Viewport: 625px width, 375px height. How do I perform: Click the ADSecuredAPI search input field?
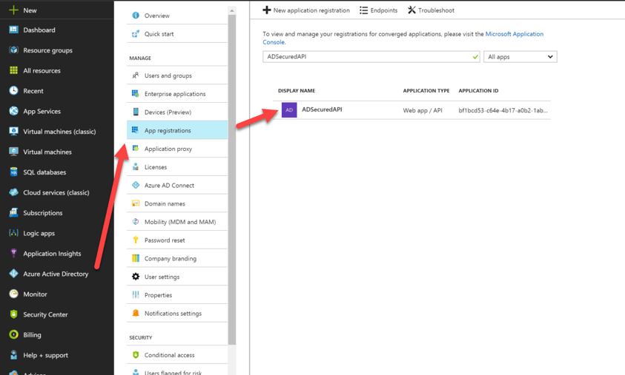pyautogui.click(x=371, y=56)
